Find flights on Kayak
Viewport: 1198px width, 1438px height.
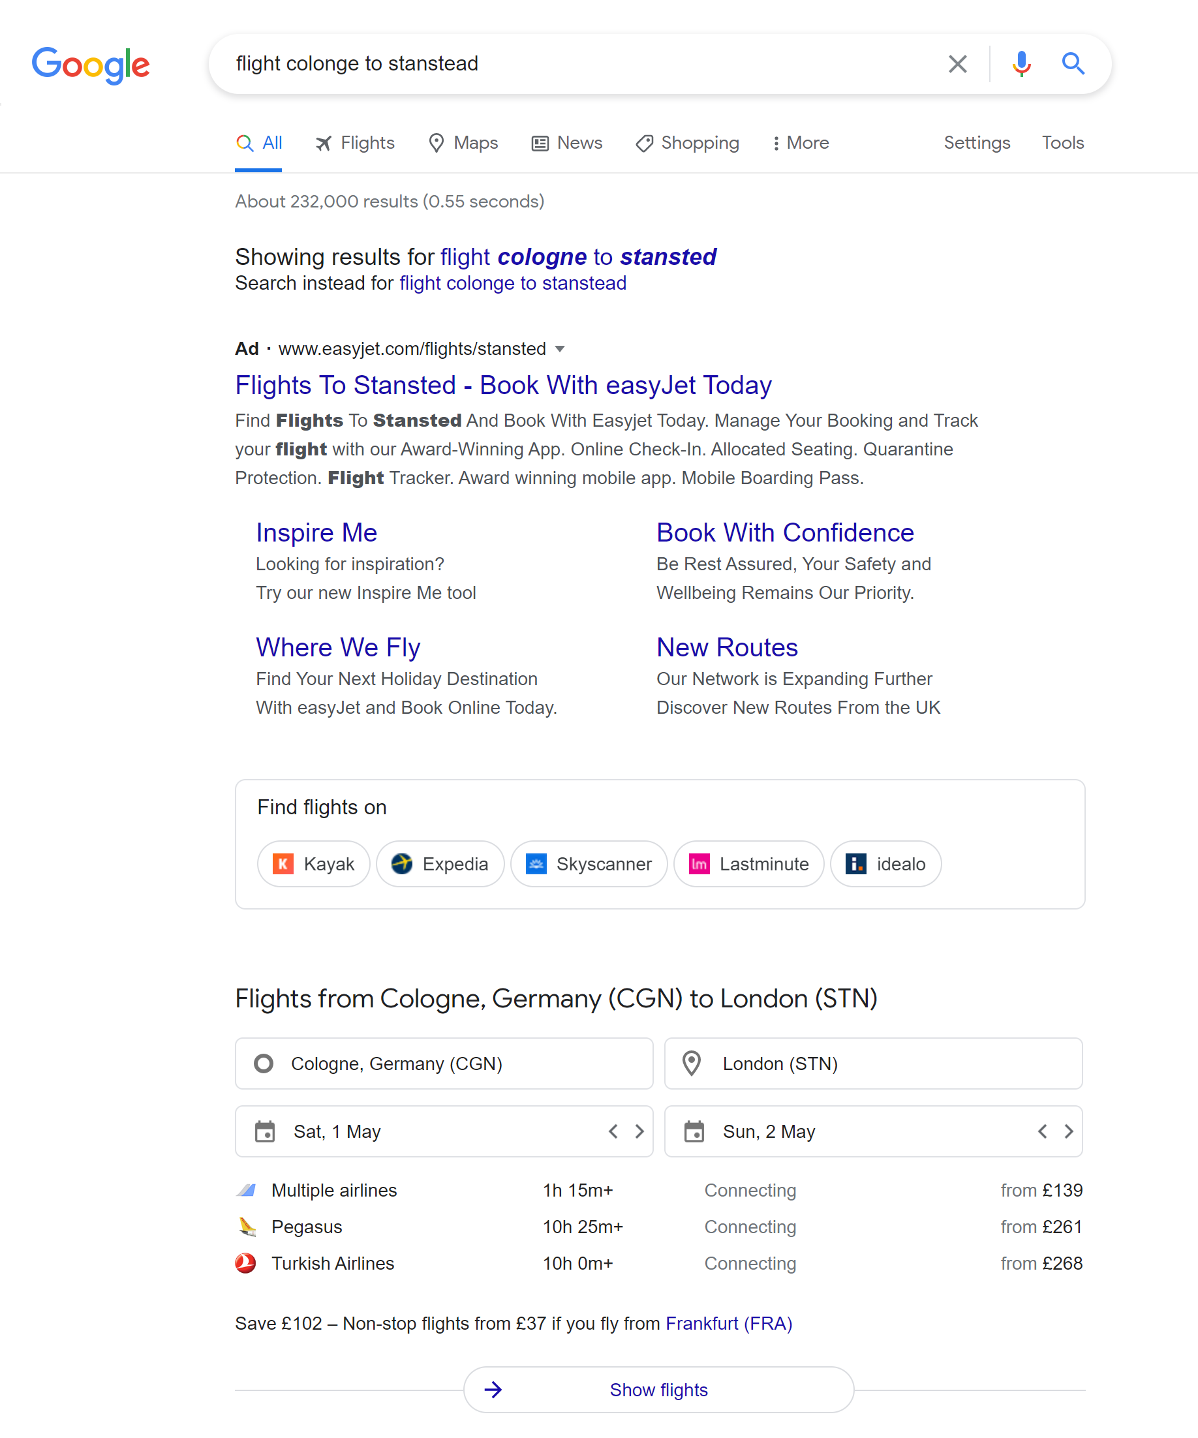pyautogui.click(x=314, y=864)
